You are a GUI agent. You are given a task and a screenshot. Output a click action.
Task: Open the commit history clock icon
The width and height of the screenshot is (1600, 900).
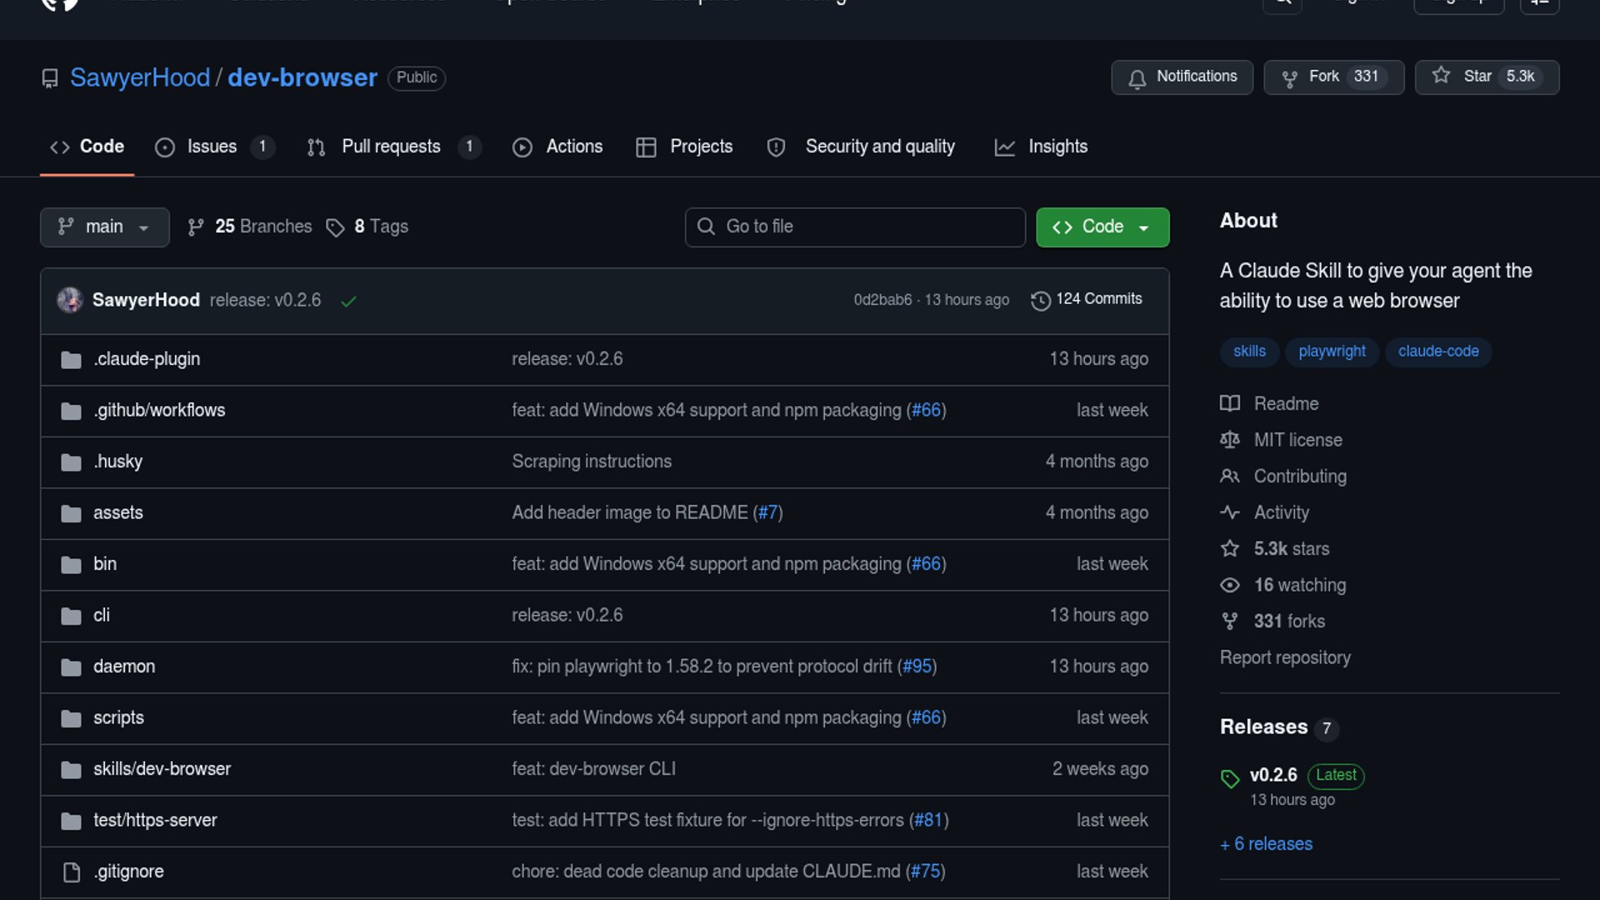click(x=1040, y=300)
